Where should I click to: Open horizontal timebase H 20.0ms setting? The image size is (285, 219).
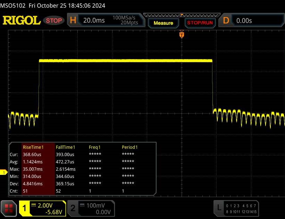(106, 20)
